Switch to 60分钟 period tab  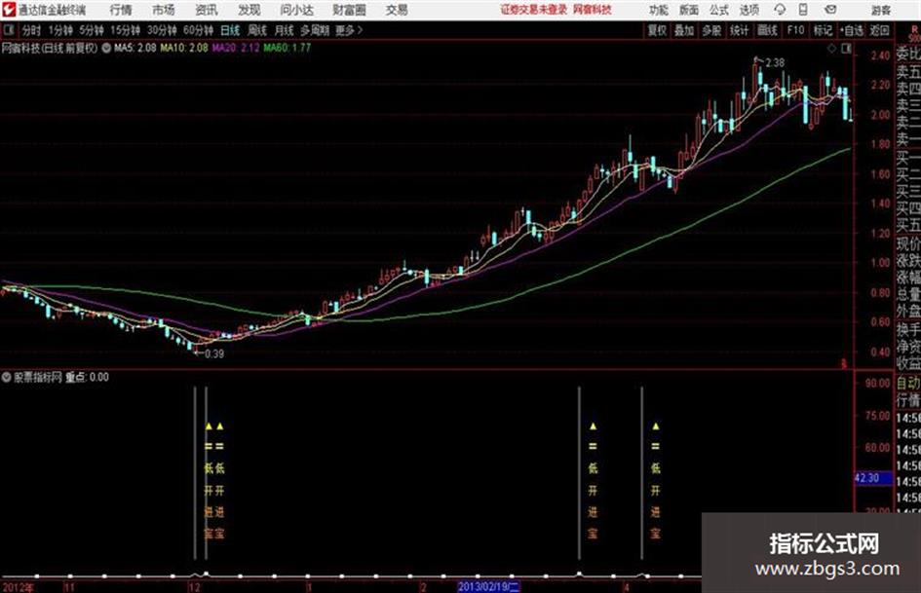(x=198, y=30)
